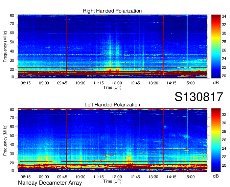
Task: Click the Nancay Decameter Array caption
Action: pos(50,183)
